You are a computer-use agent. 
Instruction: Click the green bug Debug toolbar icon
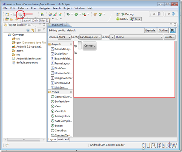(68, 14)
